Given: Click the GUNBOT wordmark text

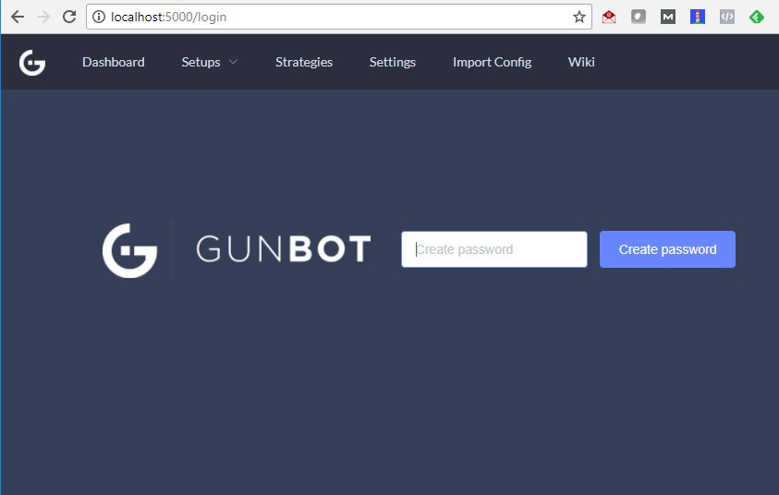Looking at the screenshot, I should point(283,248).
